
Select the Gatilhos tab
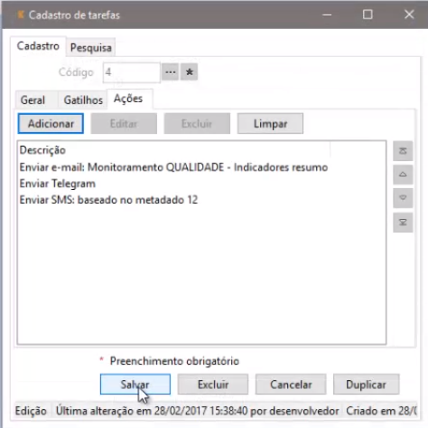tap(83, 100)
